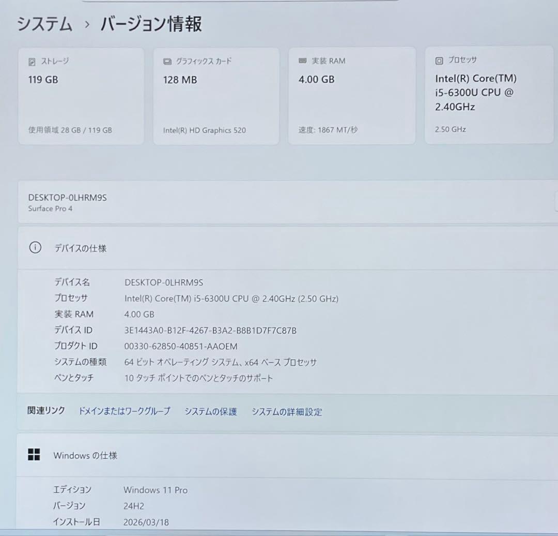Click the バージョン value 24H2

(134, 506)
